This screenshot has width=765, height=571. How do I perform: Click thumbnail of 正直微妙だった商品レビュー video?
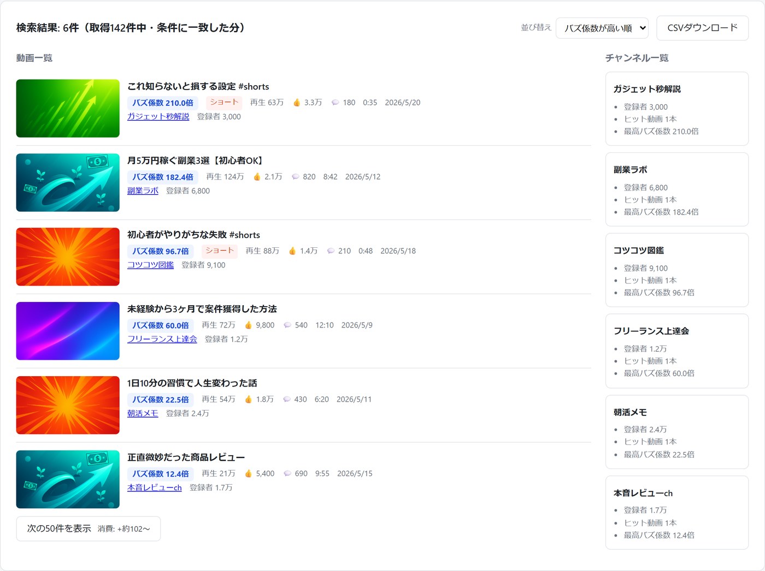tap(68, 479)
